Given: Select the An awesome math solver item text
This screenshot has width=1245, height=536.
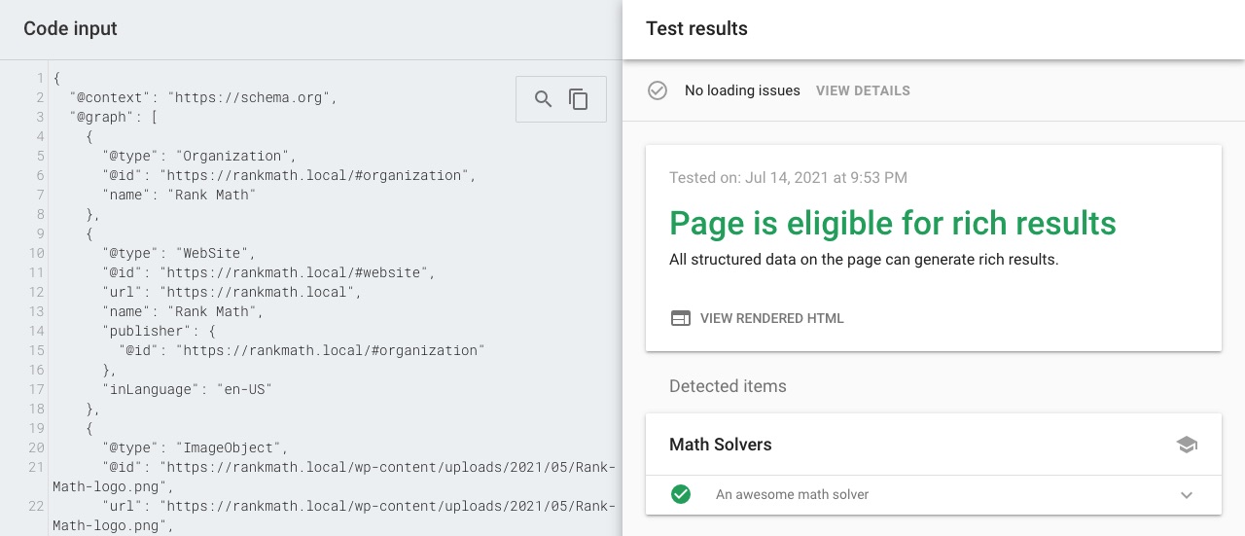Looking at the screenshot, I should pos(792,494).
